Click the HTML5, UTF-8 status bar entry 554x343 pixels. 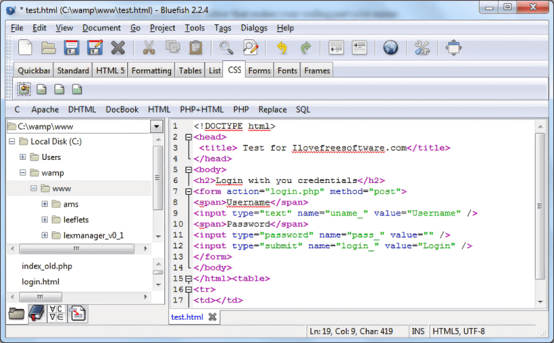pyautogui.click(x=459, y=331)
